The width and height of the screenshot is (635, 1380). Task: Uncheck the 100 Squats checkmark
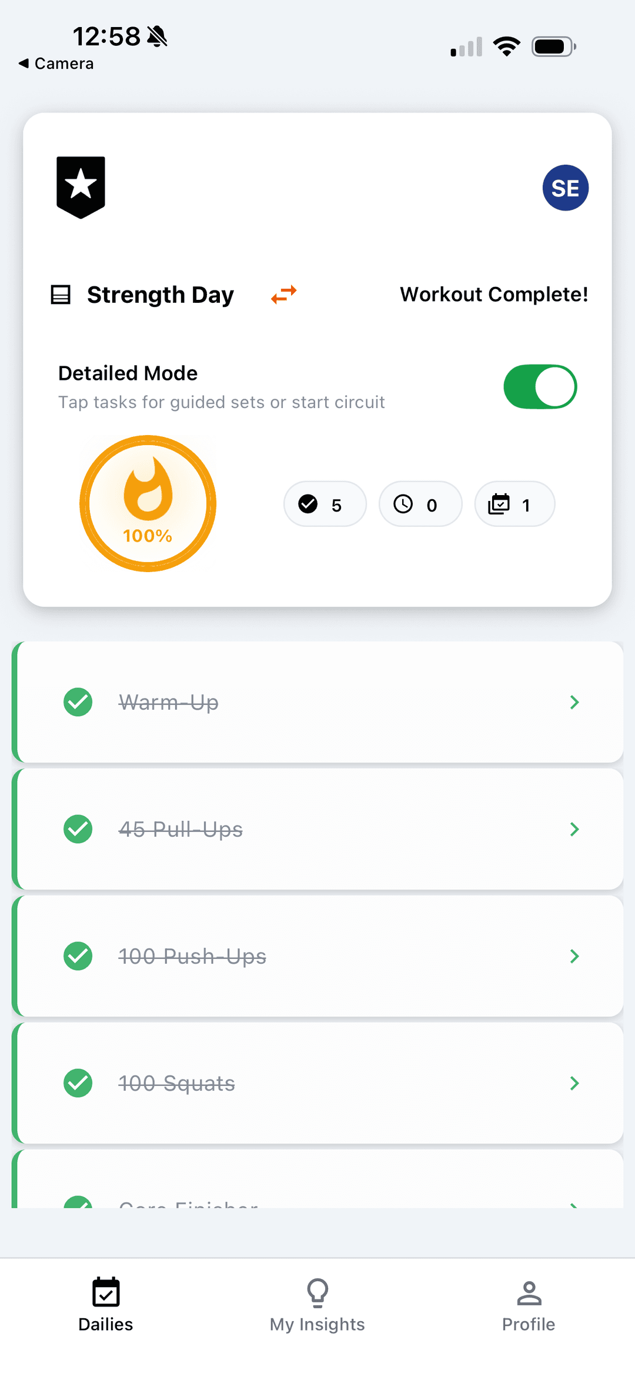pos(78,1083)
